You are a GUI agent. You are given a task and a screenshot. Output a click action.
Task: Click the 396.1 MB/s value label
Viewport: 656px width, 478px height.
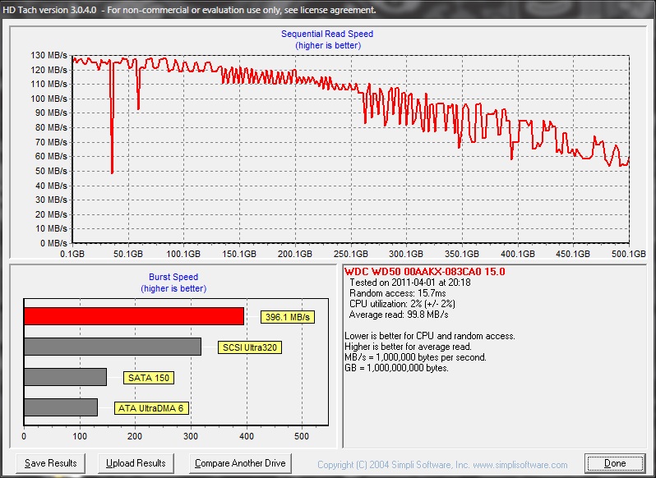289,317
